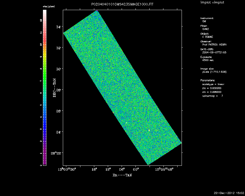
Task: Click the white top end of colour bar
Action: pos(44,11)
